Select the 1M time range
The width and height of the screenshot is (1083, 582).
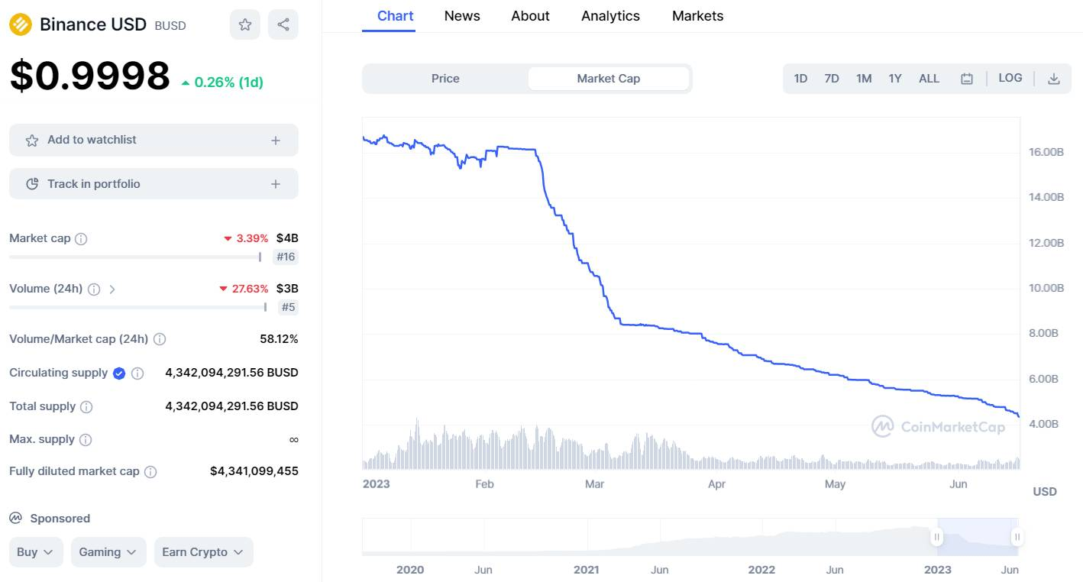pyautogui.click(x=864, y=79)
